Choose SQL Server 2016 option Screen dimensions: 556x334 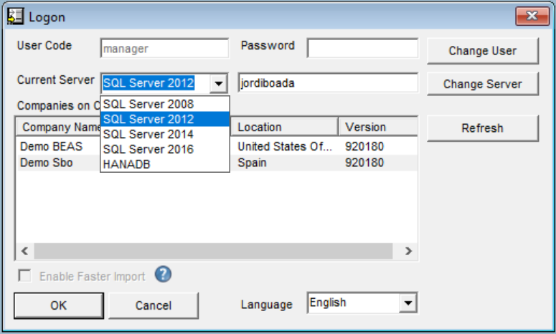coord(165,149)
